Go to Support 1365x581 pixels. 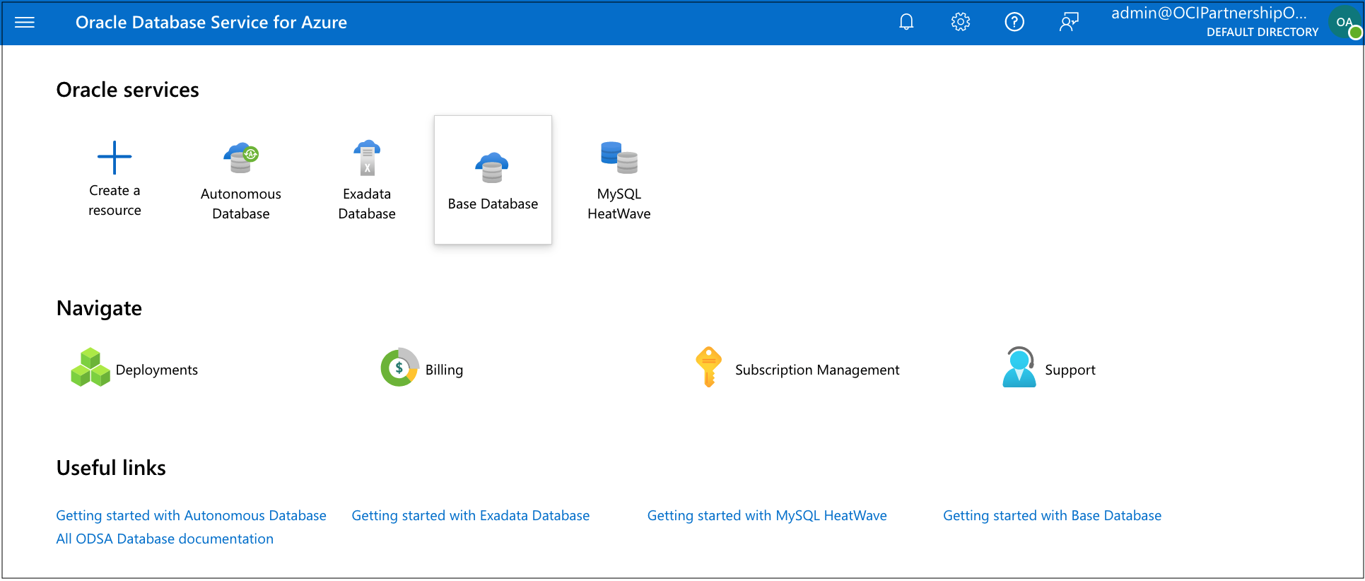(x=1070, y=370)
